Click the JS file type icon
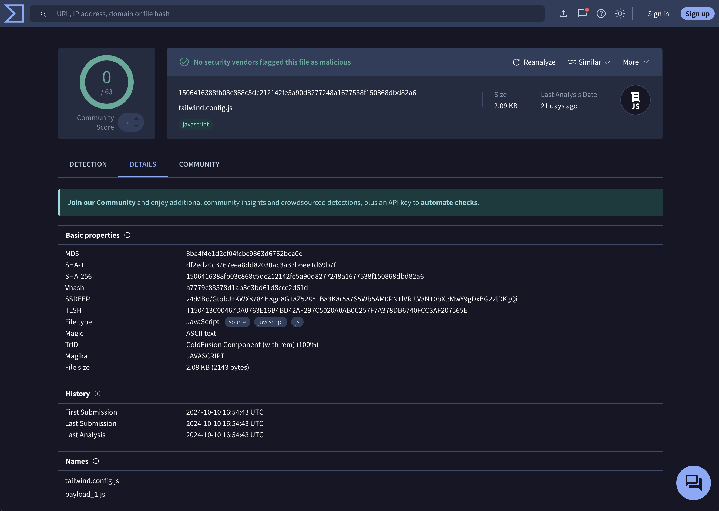The width and height of the screenshot is (719, 511). click(635, 100)
